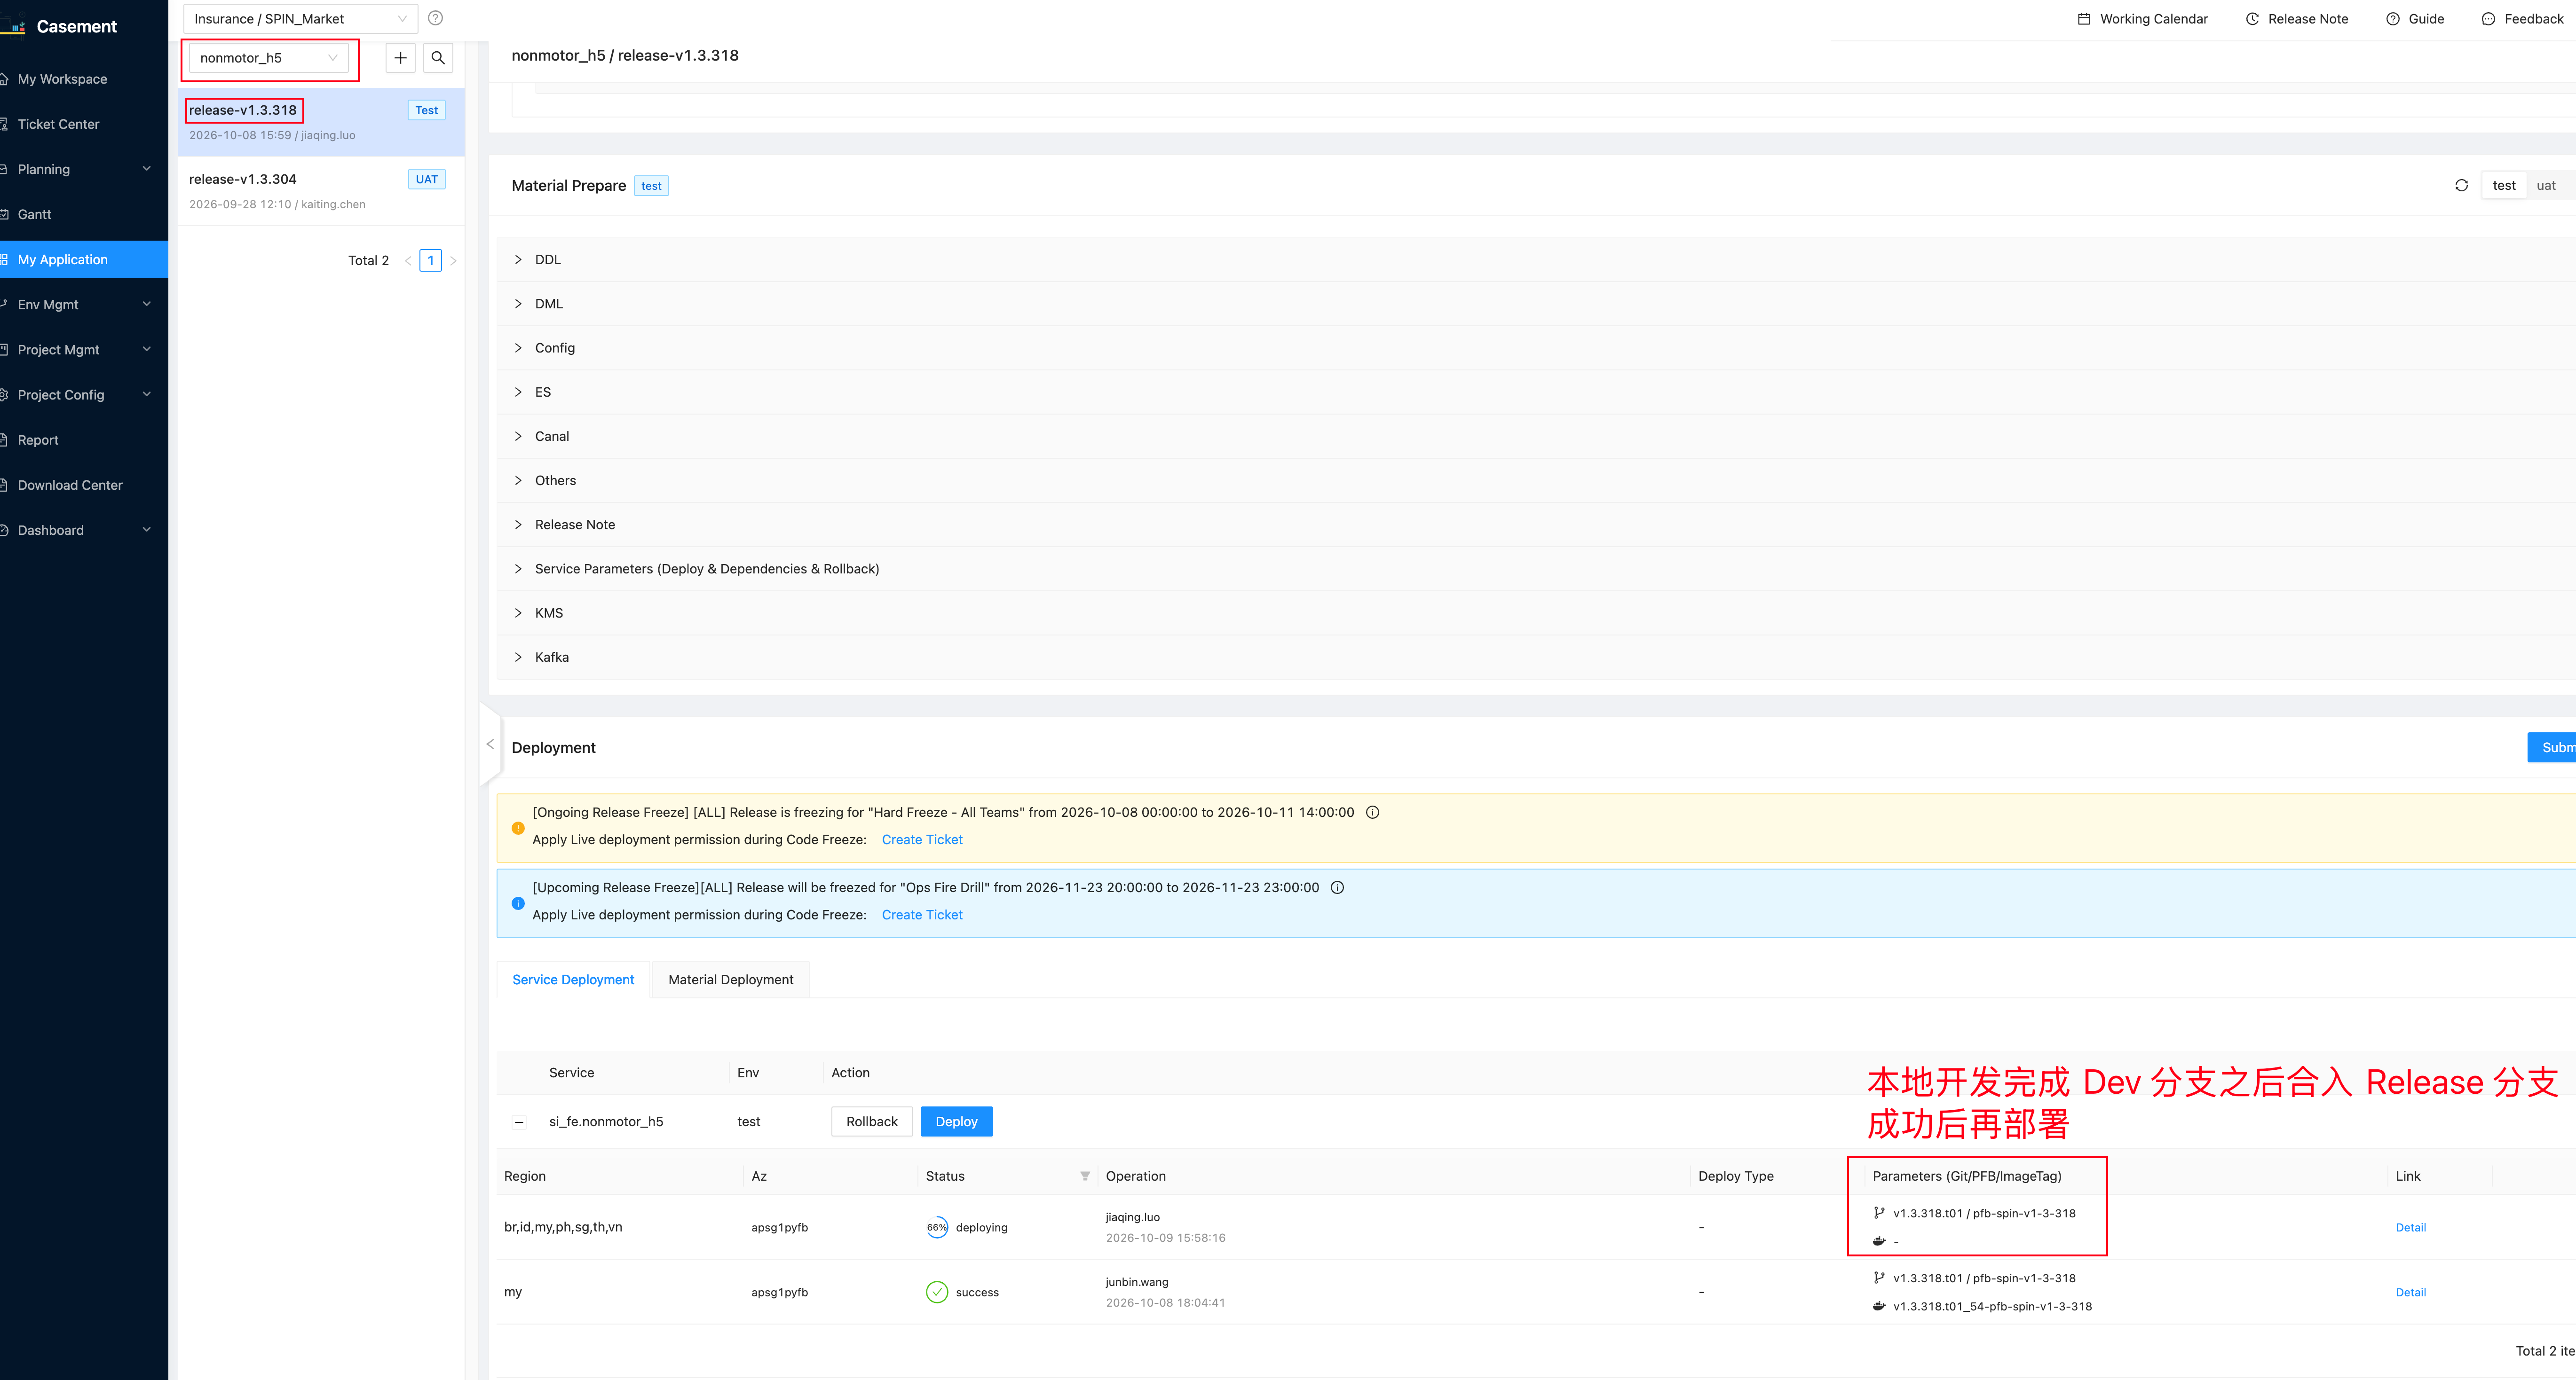Click the info icon on the Upcoming Release Freeze notice
2576x1380 pixels.
point(1337,887)
